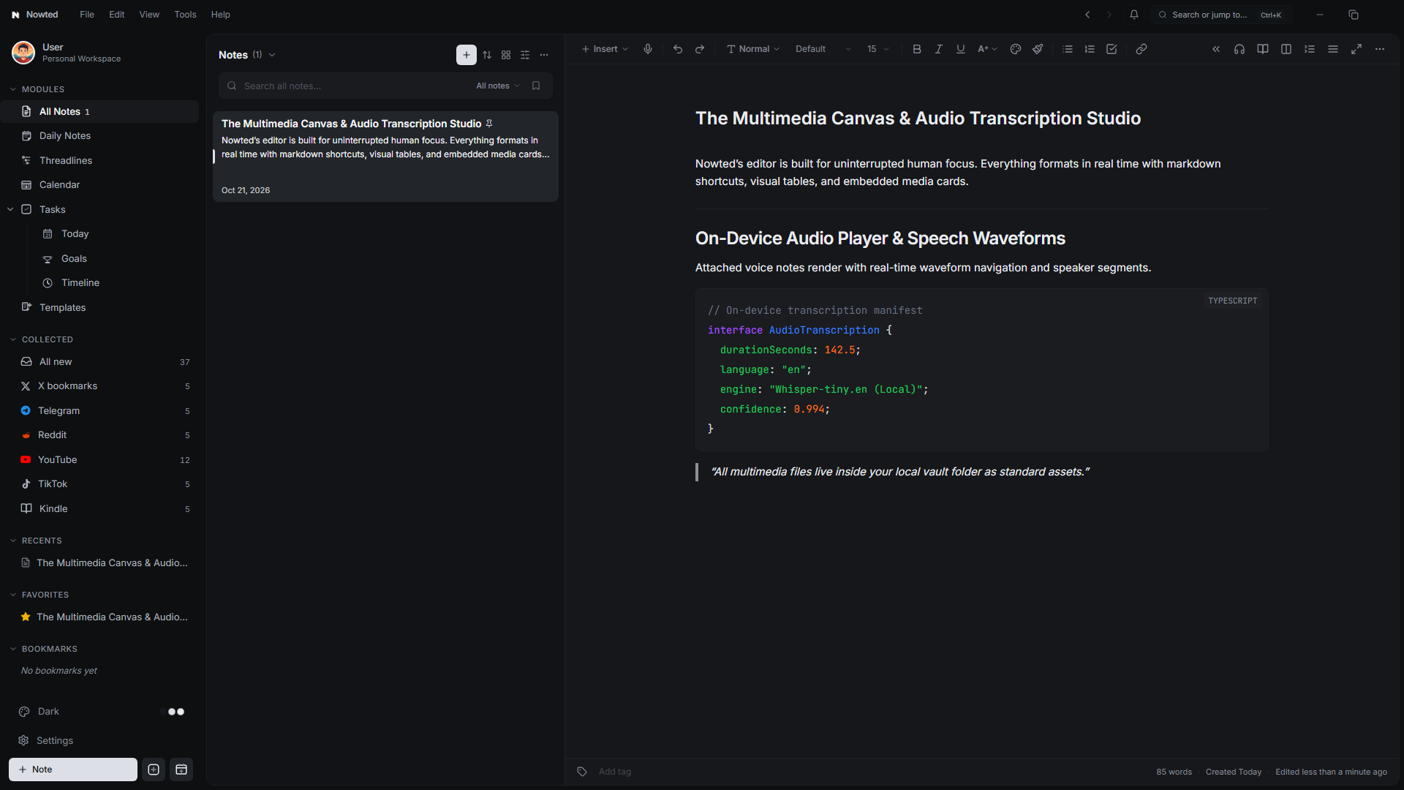The height and width of the screenshot is (790, 1404).
Task: Collapse panel with double chevron icon
Action: pyautogui.click(x=1216, y=49)
